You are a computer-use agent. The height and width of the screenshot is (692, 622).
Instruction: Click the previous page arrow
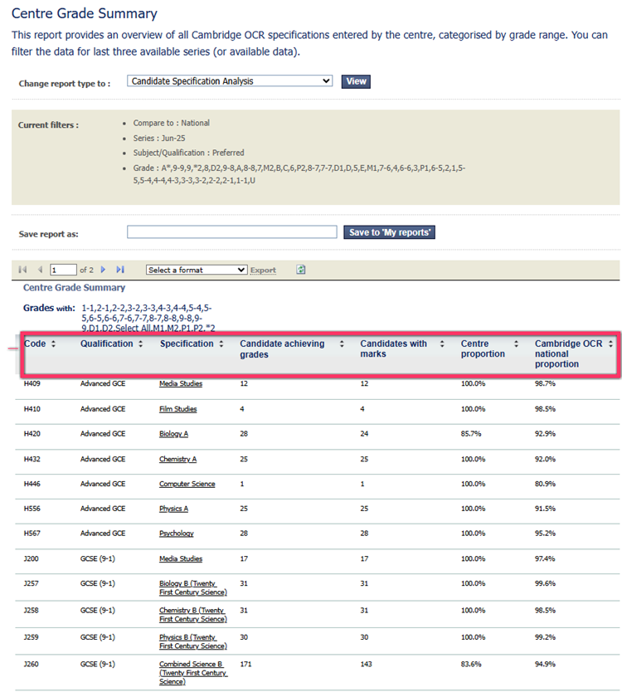[x=40, y=270]
